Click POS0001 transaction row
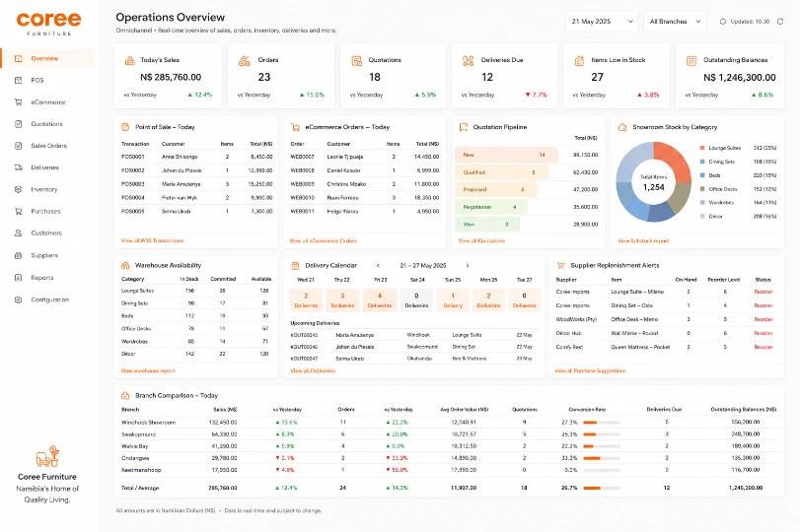Image resolution: width=800 pixels, height=532 pixels. [197, 157]
